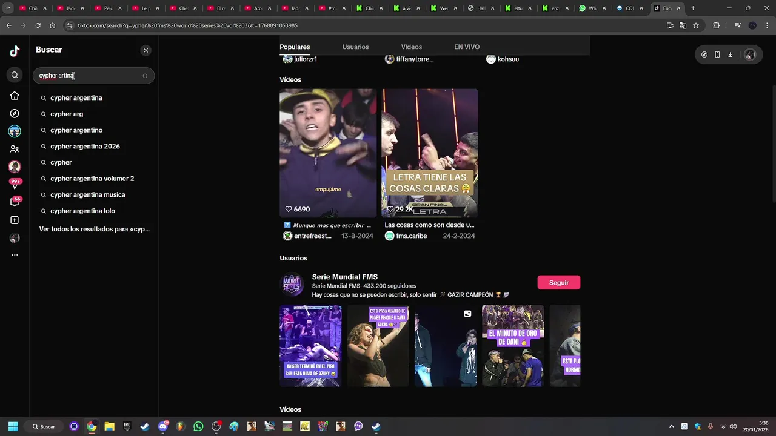The width and height of the screenshot is (776, 436).
Task: Open fms.caribe author link
Action: pyautogui.click(x=406, y=236)
